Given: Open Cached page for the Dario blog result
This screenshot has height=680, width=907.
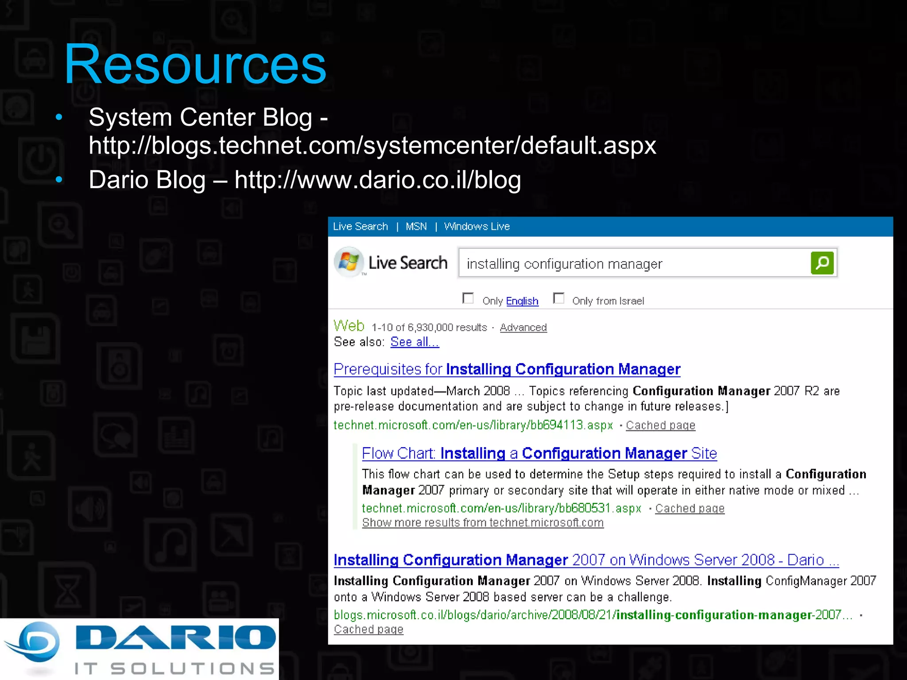Looking at the screenshot, I should tap(368, 630).
